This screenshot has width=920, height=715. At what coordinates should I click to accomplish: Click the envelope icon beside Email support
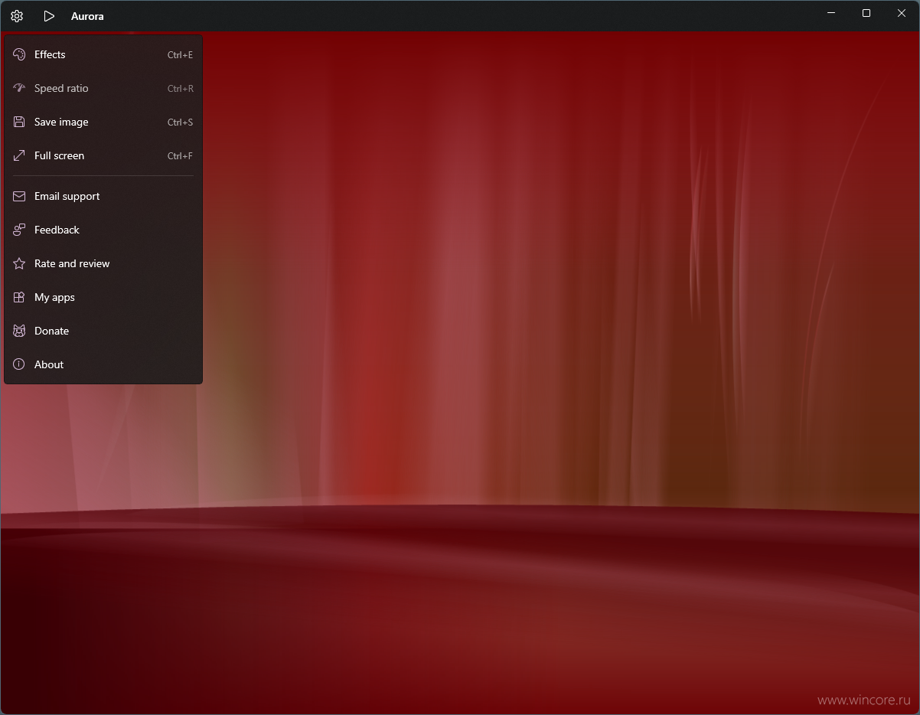point(19,196)
